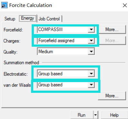
Task: Click More button next to Forcefield
Action: (112, 30)
